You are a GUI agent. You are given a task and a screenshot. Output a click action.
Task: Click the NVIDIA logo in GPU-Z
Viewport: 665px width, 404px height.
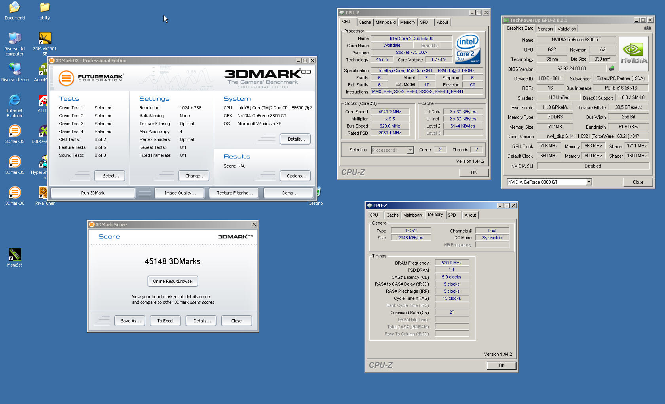[634, 54]
